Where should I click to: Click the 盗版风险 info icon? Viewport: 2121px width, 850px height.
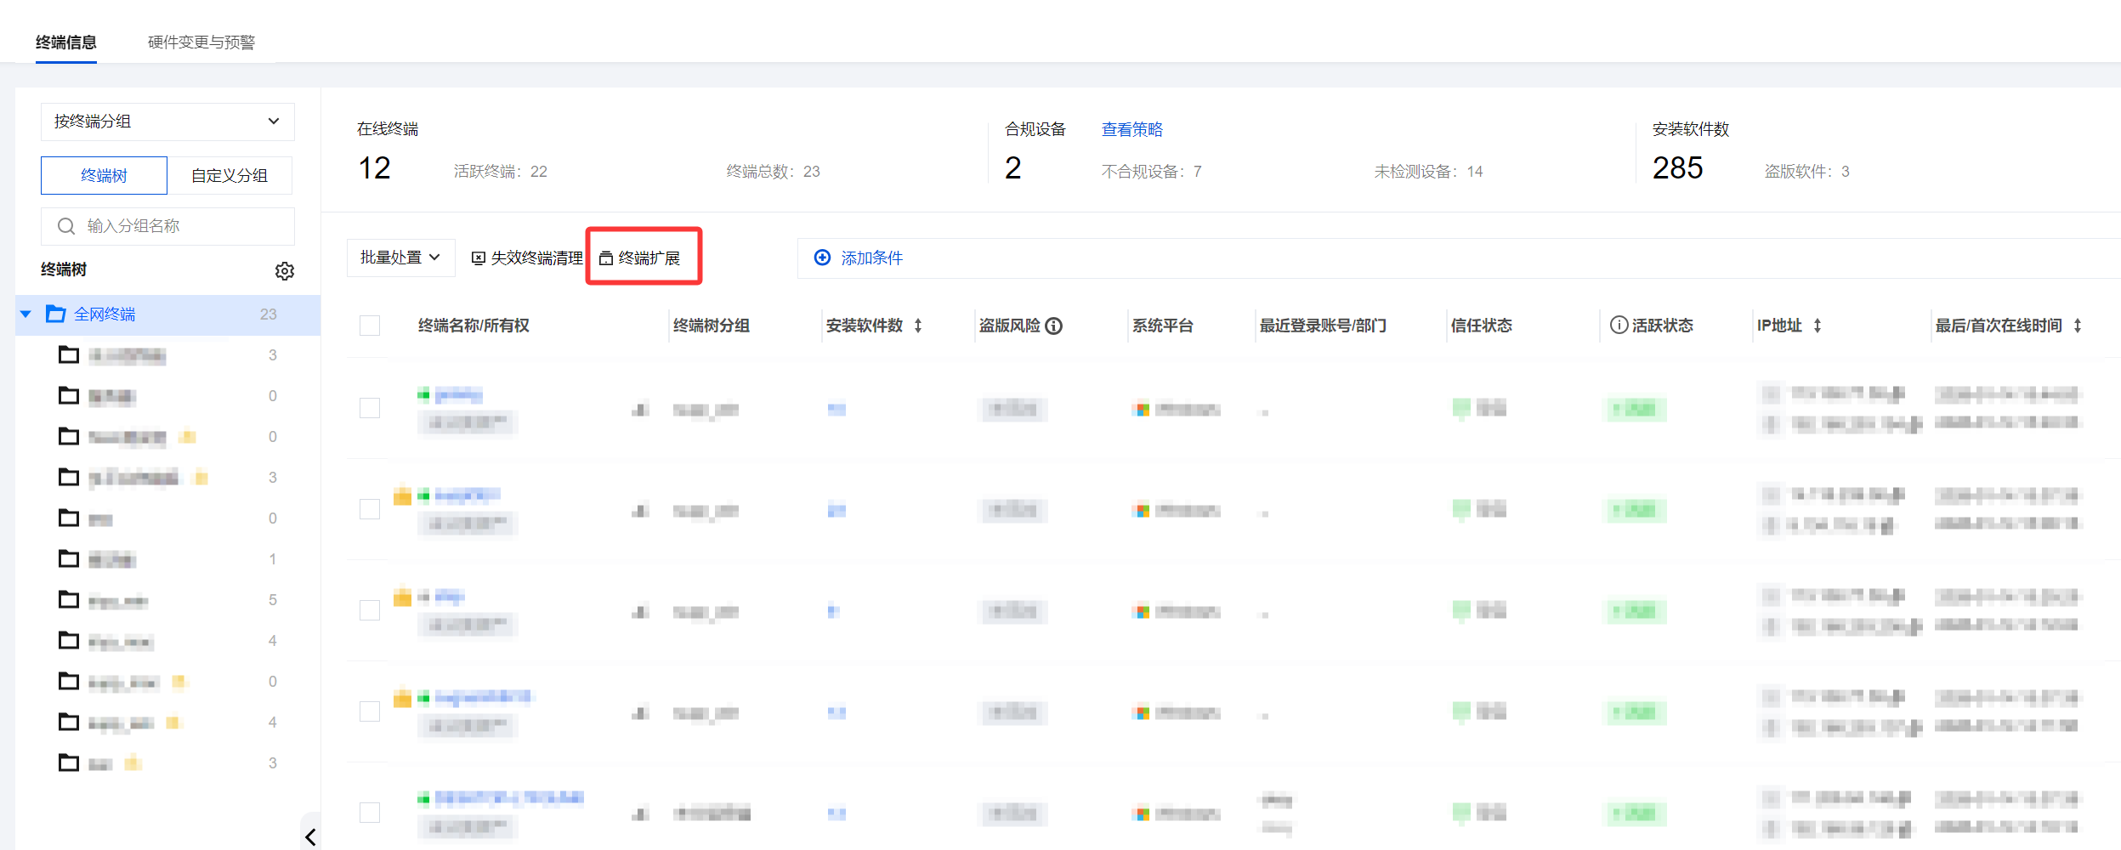click(x=1053, y=326)
